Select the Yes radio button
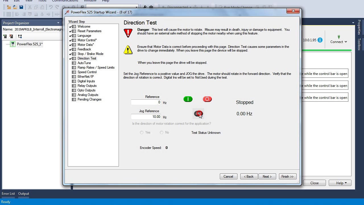 point(142,132)
